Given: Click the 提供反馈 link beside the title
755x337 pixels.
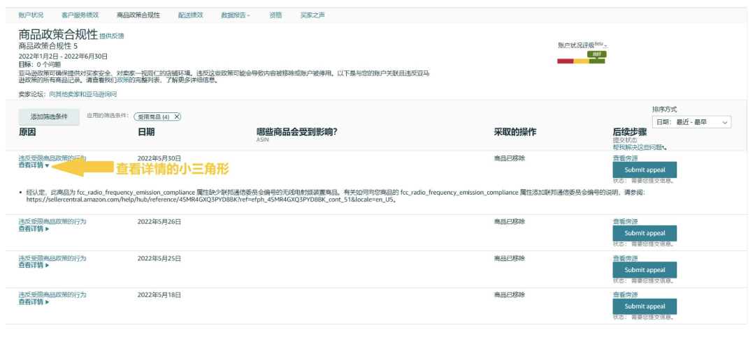Looking at the screenshot, I should (112, 36).
